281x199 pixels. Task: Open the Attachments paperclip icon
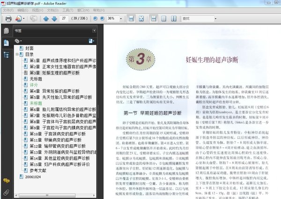(7, 192)
